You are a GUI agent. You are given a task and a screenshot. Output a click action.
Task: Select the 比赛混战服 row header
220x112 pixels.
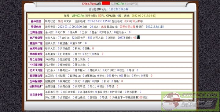[36, 32]
